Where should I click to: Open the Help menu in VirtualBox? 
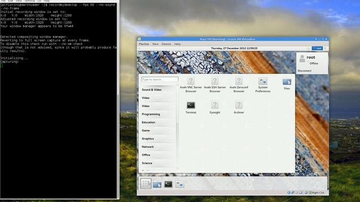(x=177, y=44)
